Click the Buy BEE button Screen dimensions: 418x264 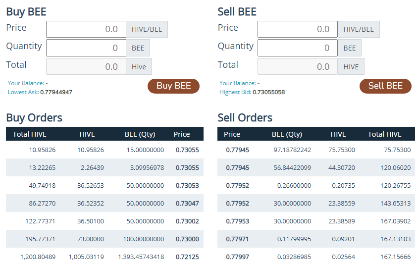tap(173, 86)
